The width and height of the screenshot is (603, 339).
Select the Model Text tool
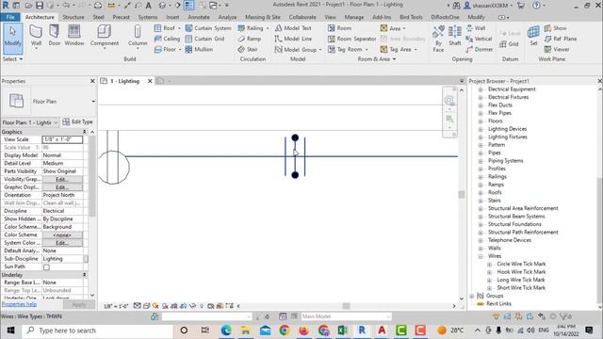293,28
